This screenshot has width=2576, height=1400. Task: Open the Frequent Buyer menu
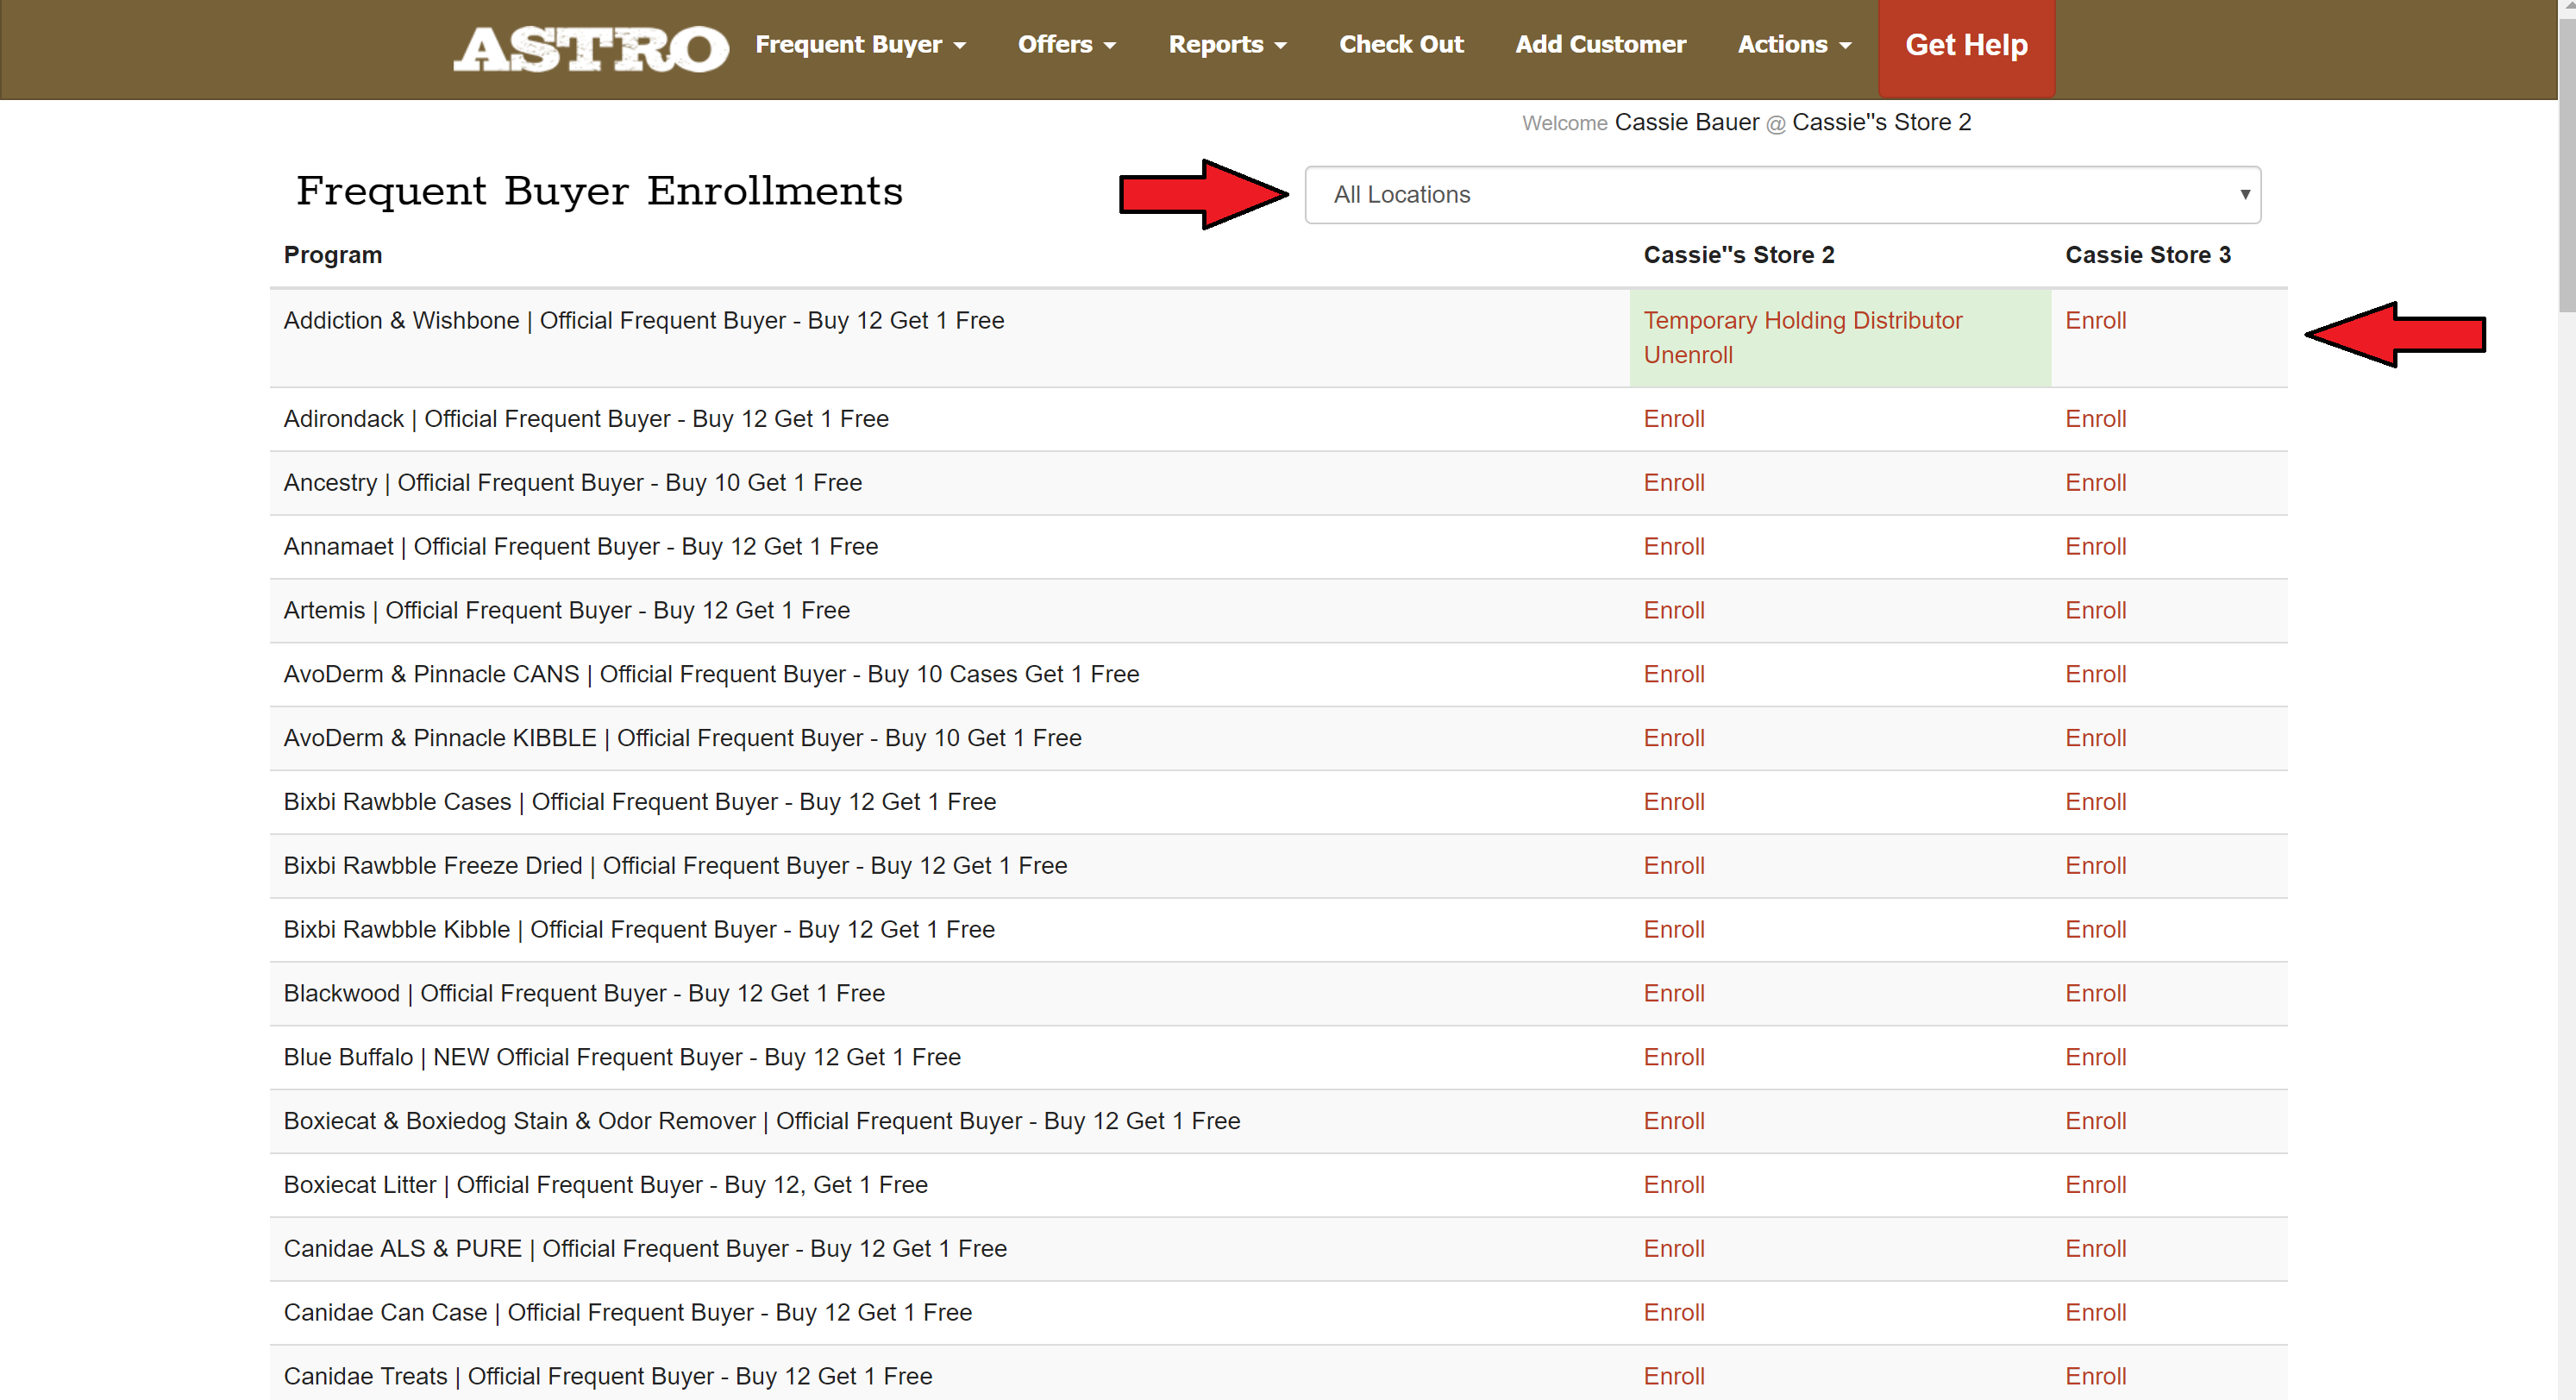pyautogui.click(x=860, y=45)
